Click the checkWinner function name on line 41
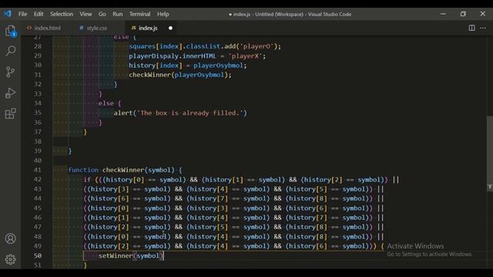 123,170
